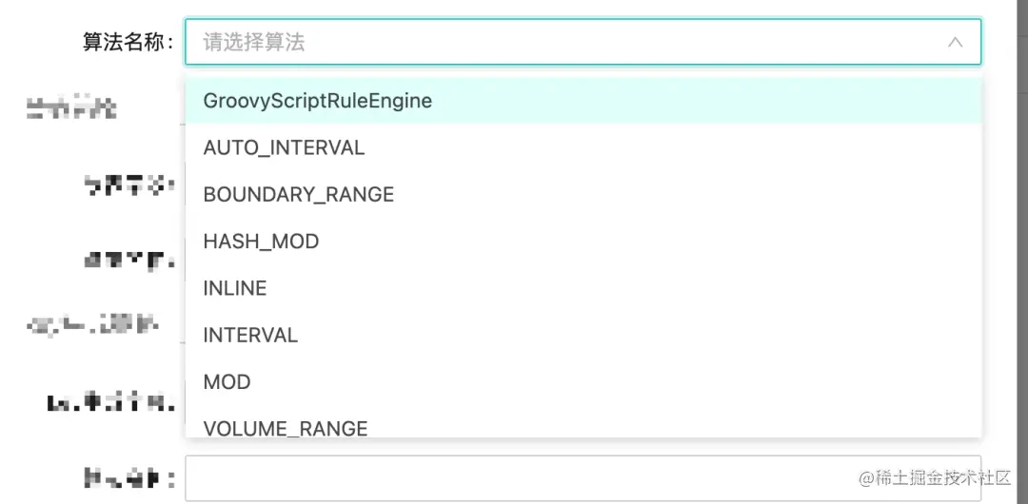This screenshot has width=1028, height=504.
Task: Pick the BOUNDARY_RANGE algorithm option
Action: [x=298, y=195]
